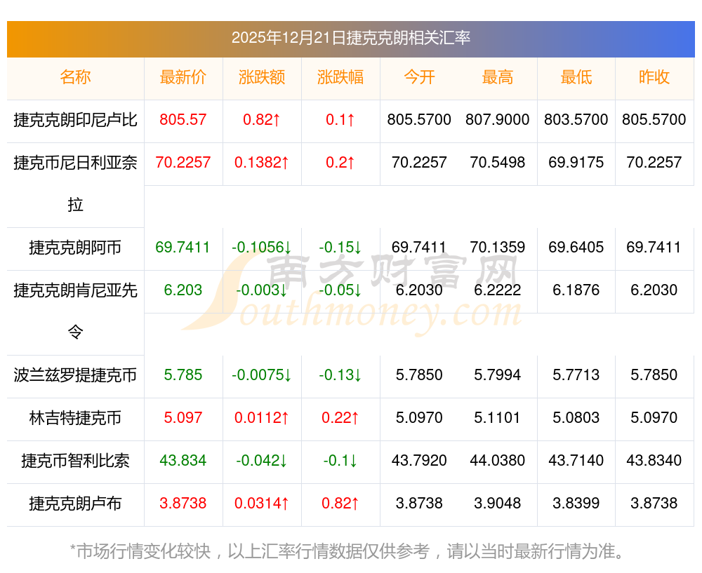Screen dimensions: 702x573
Task: Click the latest price 43.834
Action: click(x=183, y=460)
